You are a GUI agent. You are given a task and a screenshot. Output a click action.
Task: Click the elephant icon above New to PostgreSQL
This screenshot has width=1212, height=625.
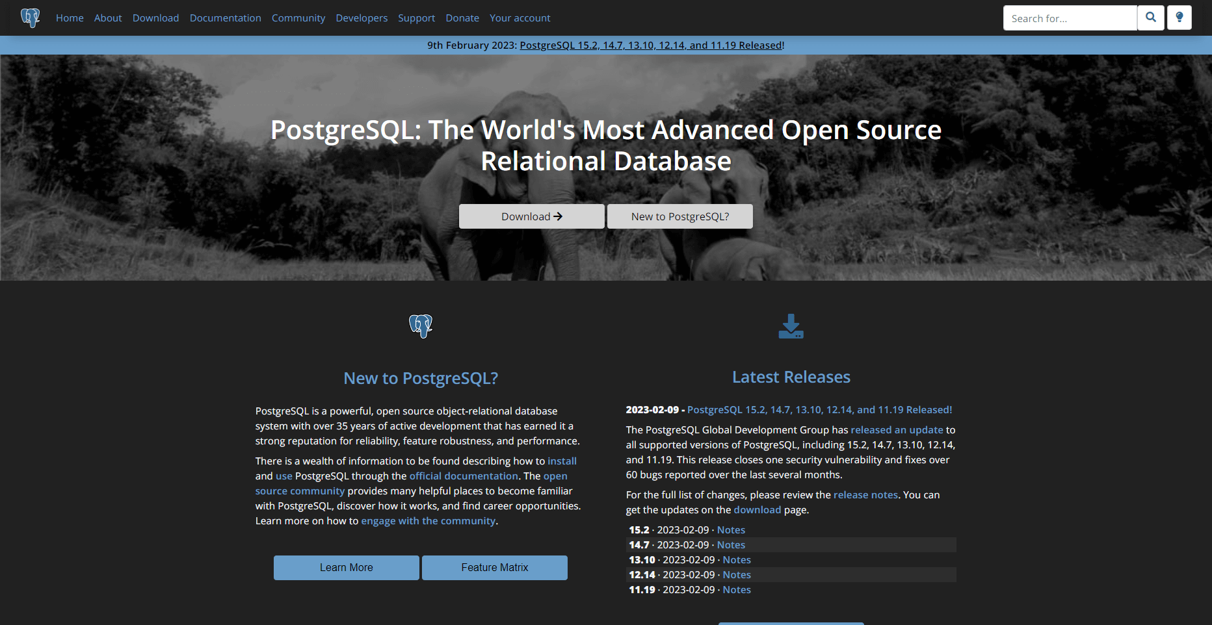(421, 326)
